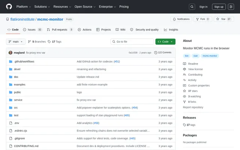View the 5 Branches link
Screen dimensions: 240x150
[37, 42]
